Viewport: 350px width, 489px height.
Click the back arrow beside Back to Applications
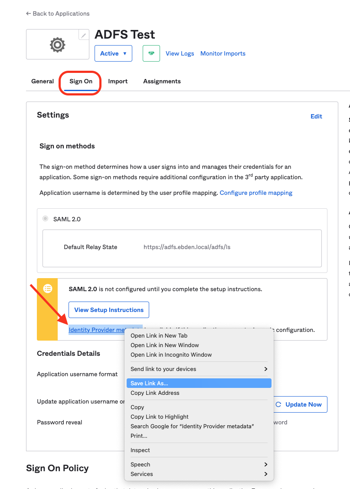click(x=28, y=13)
